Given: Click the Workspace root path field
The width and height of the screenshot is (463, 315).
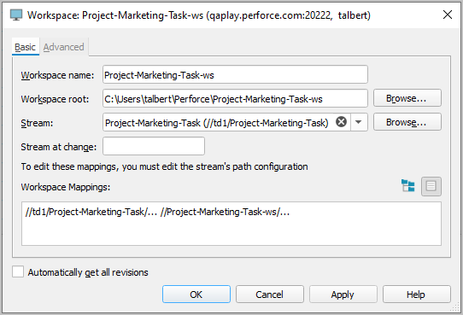Looking at the screenshot, I should click(x=235, y=98).
